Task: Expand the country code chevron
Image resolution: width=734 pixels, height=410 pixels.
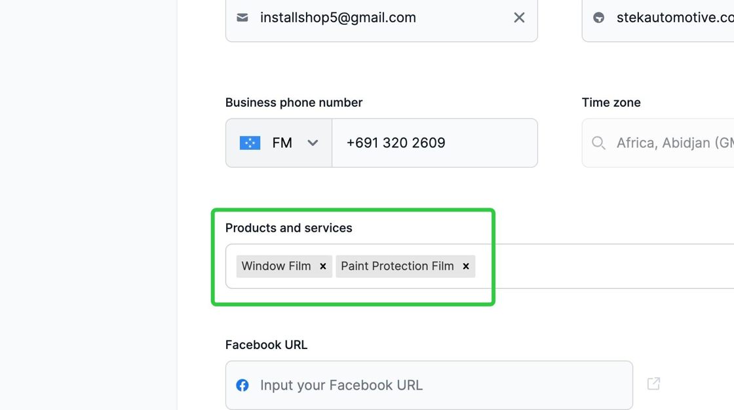Action: 313,143
